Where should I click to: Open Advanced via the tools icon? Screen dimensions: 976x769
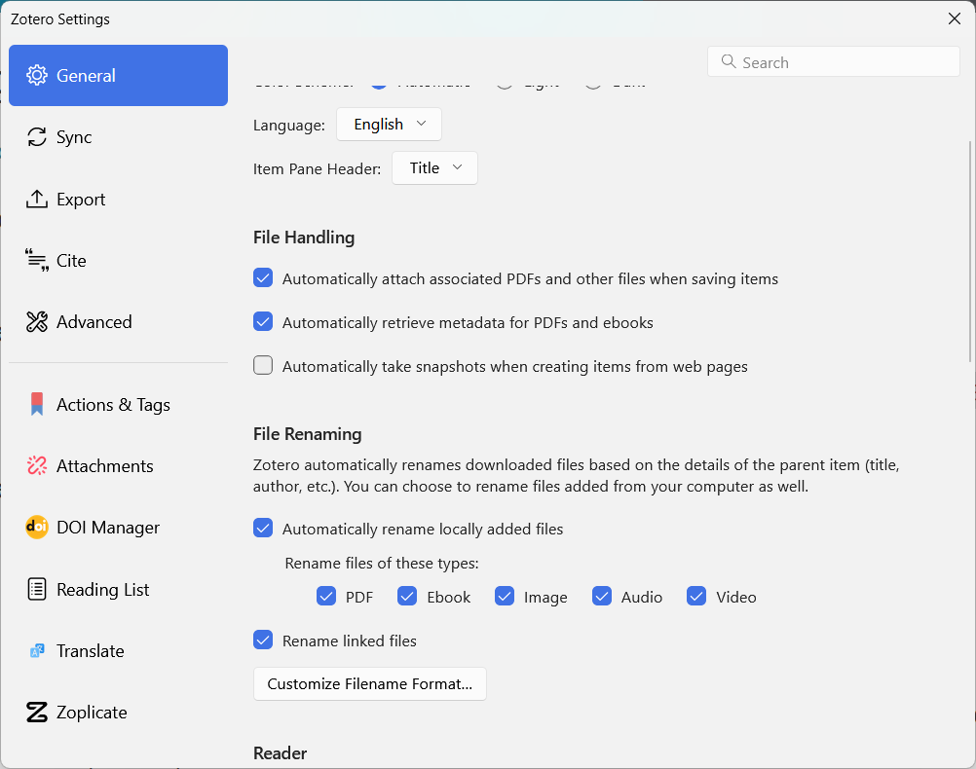click(x=37, y=322)
